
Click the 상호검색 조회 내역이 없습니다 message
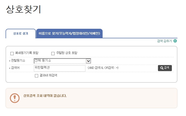[45, 96]
